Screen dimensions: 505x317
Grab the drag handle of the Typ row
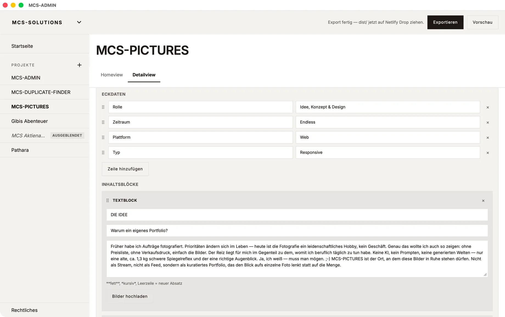pyautogui.click(x=103, y=152)
